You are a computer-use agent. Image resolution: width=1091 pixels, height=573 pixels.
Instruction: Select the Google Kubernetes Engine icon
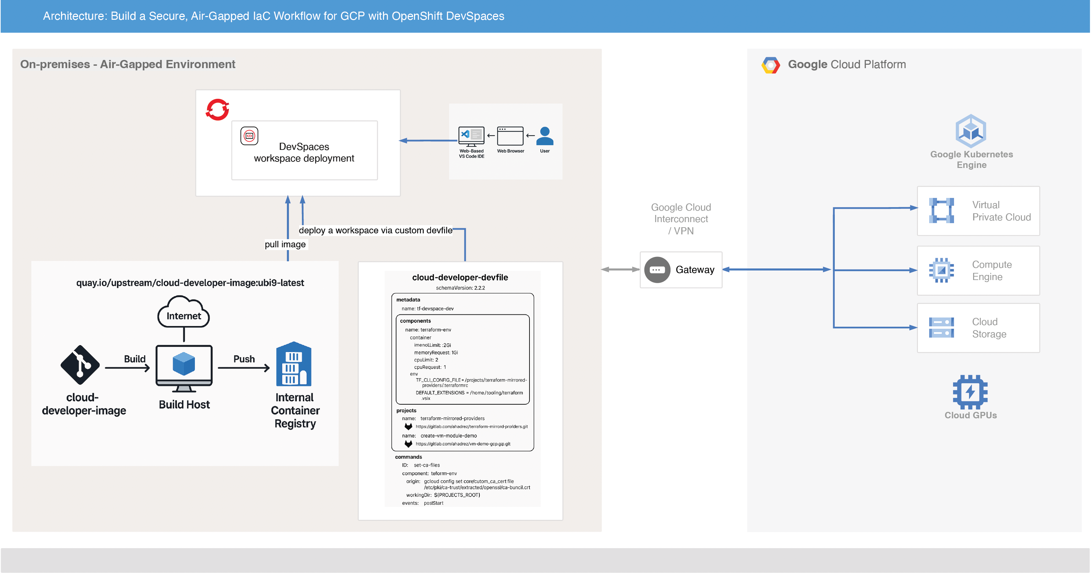(x=971, y=130)
